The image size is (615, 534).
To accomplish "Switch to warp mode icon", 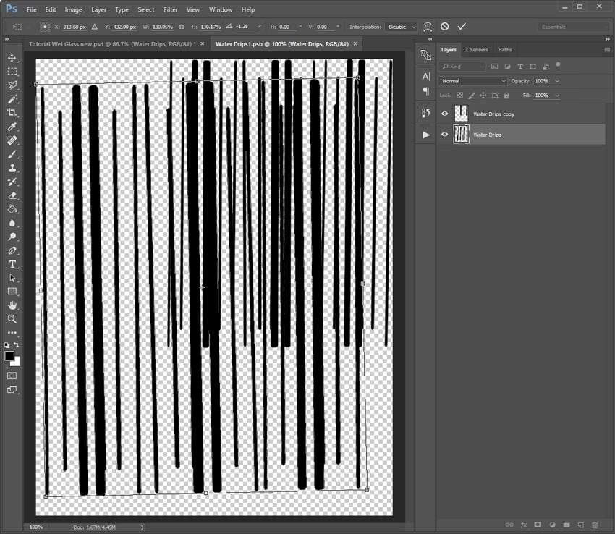I will click(428, 27).
